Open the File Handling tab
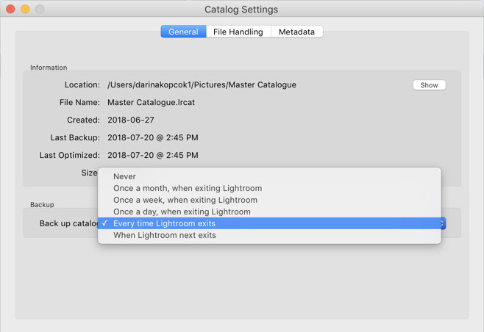 [x=238, y=32]
